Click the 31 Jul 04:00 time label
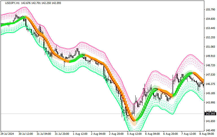 (44, 134)
